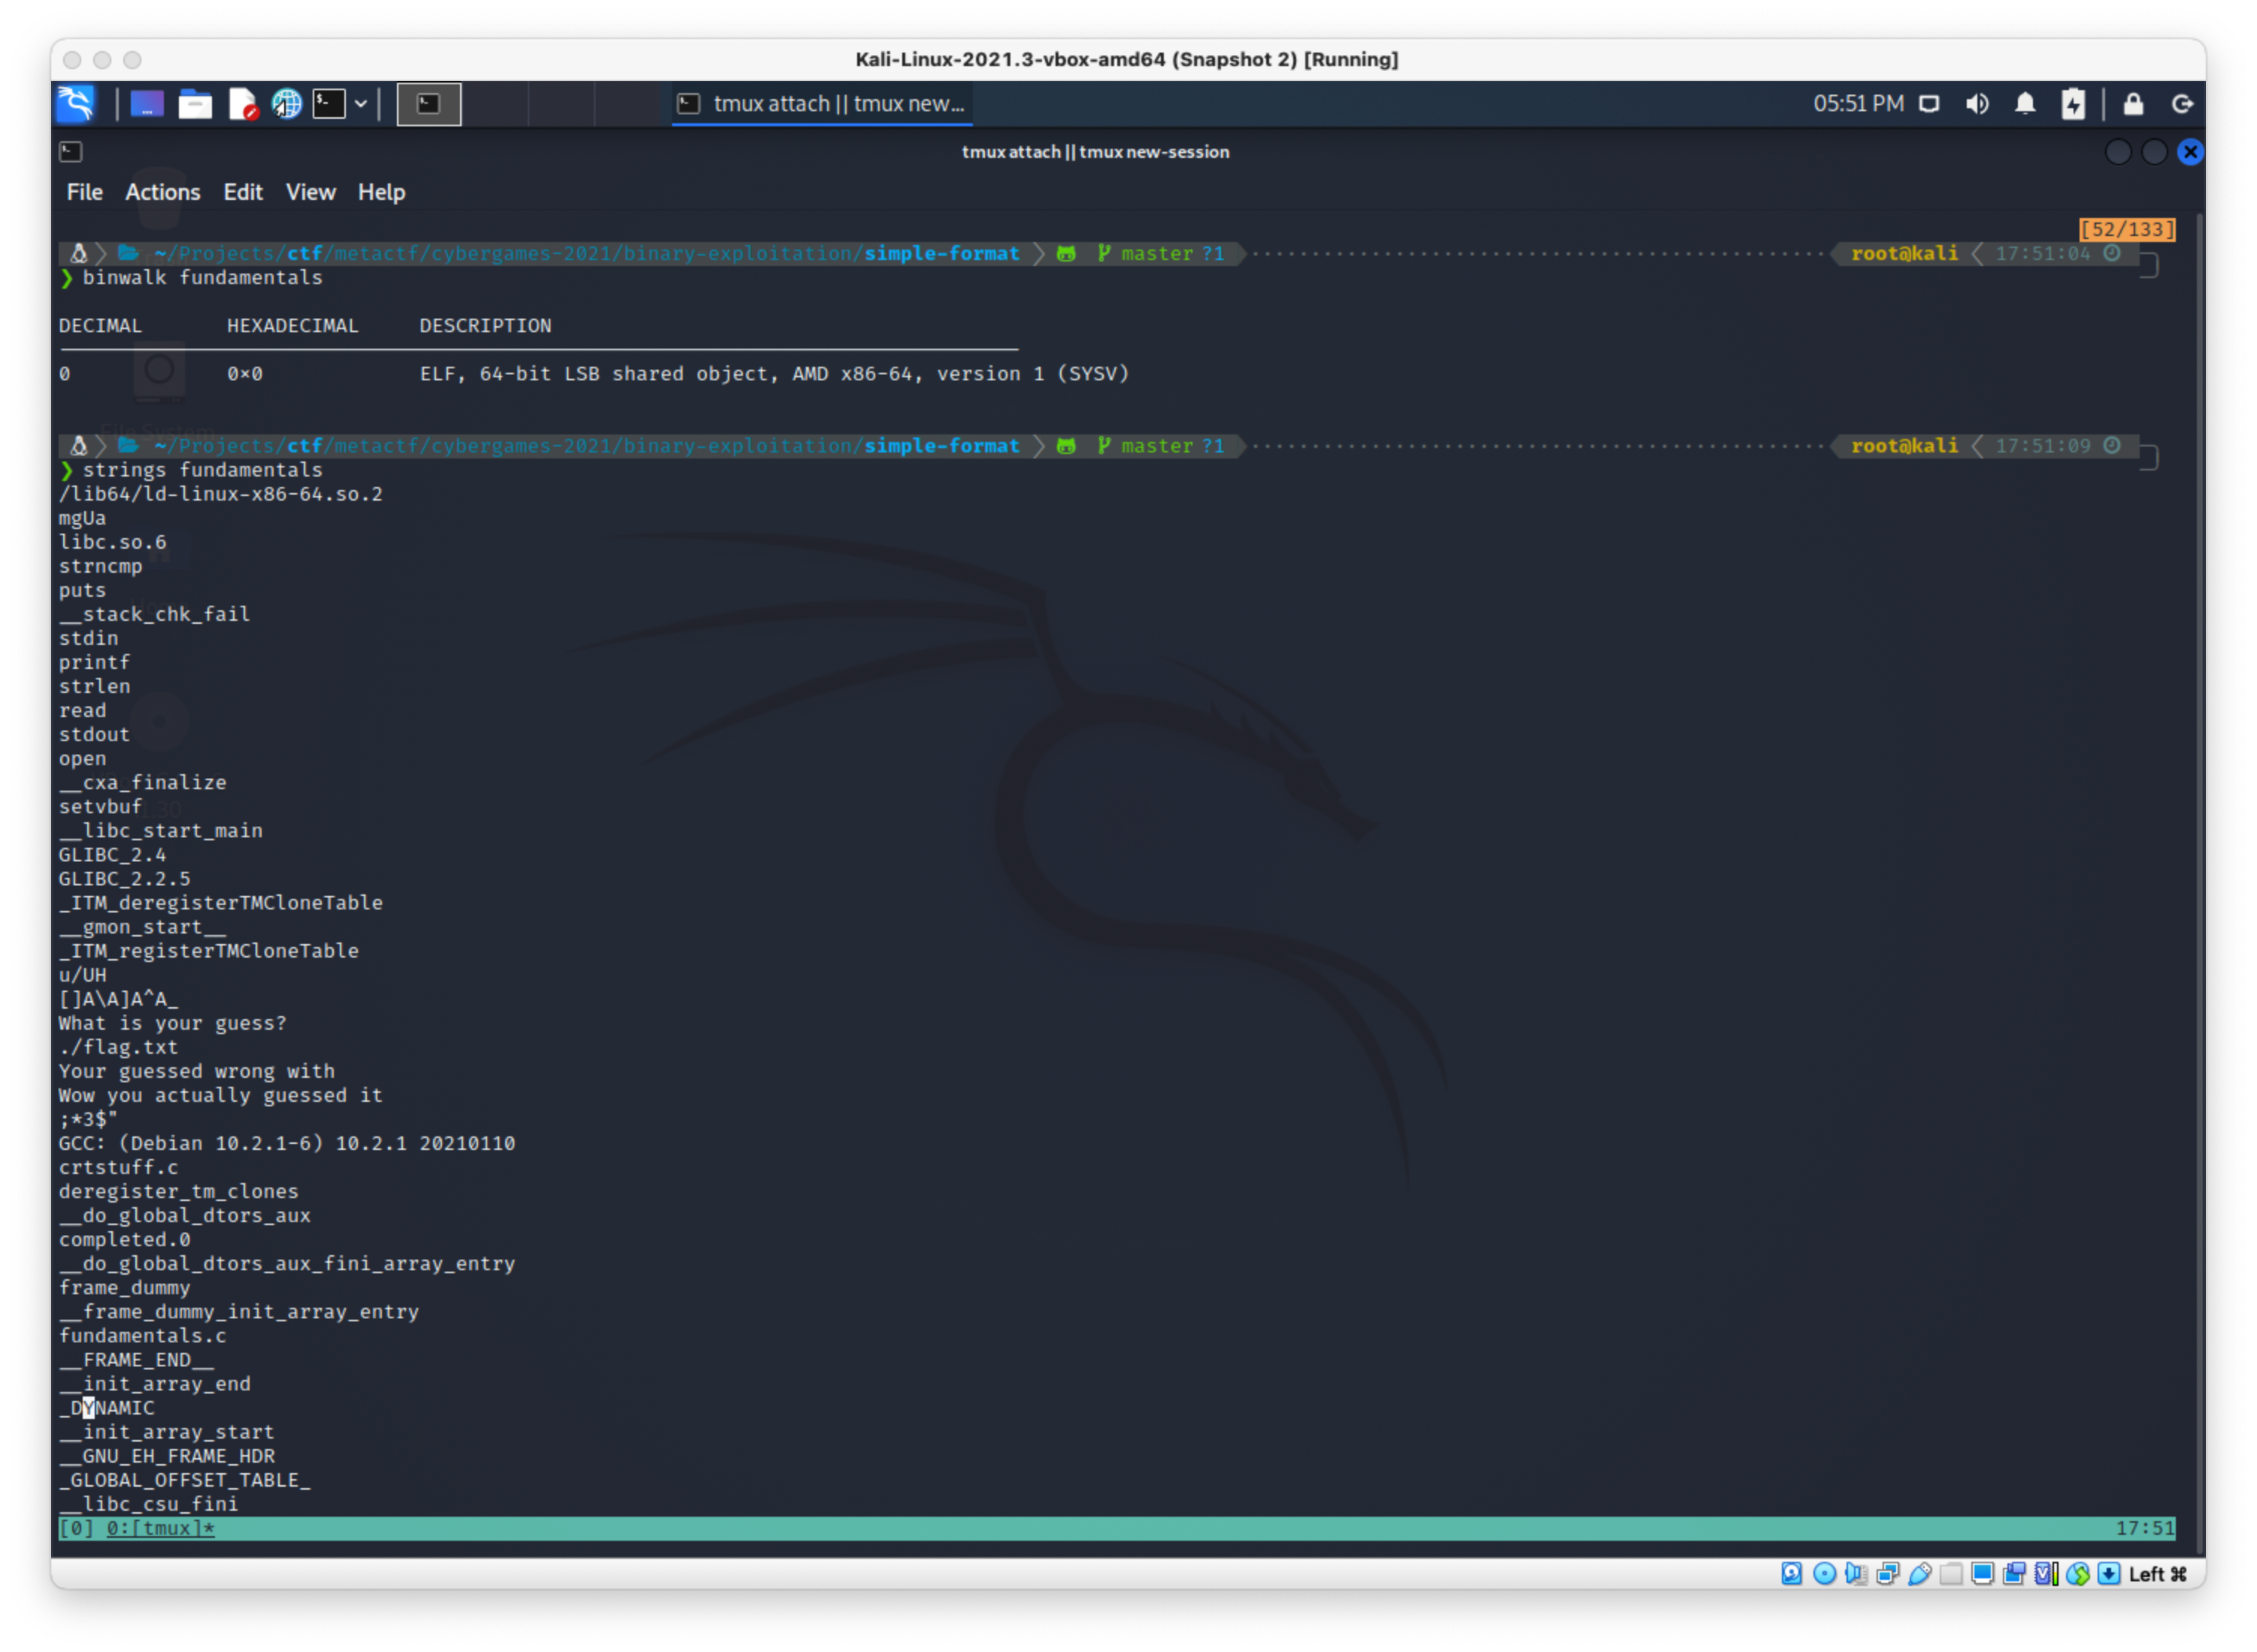The height and width of the screenshot is (1652, 2257).
Task: Select the 'Your guessed wrong with' line
Action: [x=197, y=1072]
